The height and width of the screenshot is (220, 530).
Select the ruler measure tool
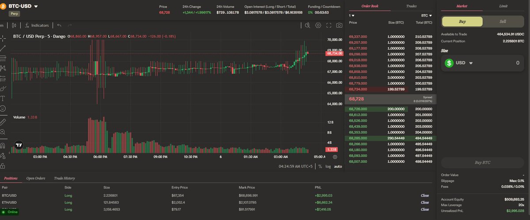pyautogui.click(x=3, y=121)
